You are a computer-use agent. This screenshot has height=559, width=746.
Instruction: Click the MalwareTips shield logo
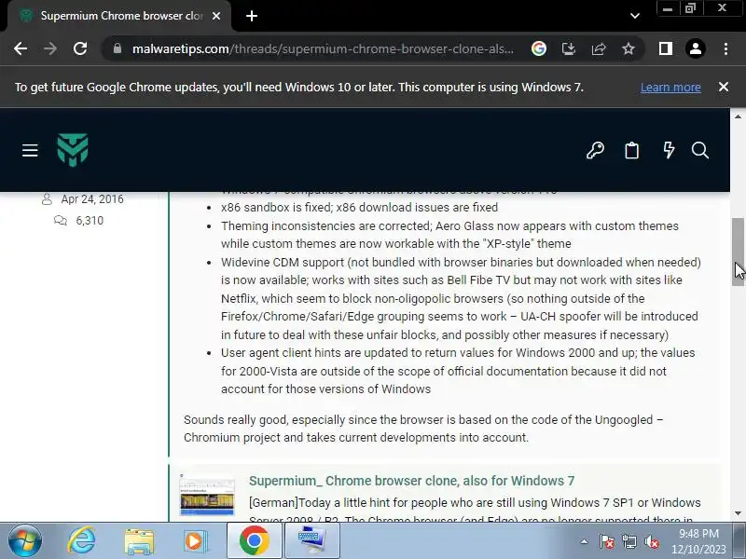pos(73,150)
